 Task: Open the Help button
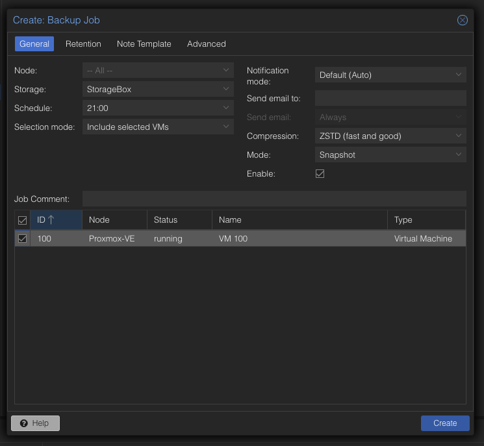pyautogui.click(x=35, y=423)
